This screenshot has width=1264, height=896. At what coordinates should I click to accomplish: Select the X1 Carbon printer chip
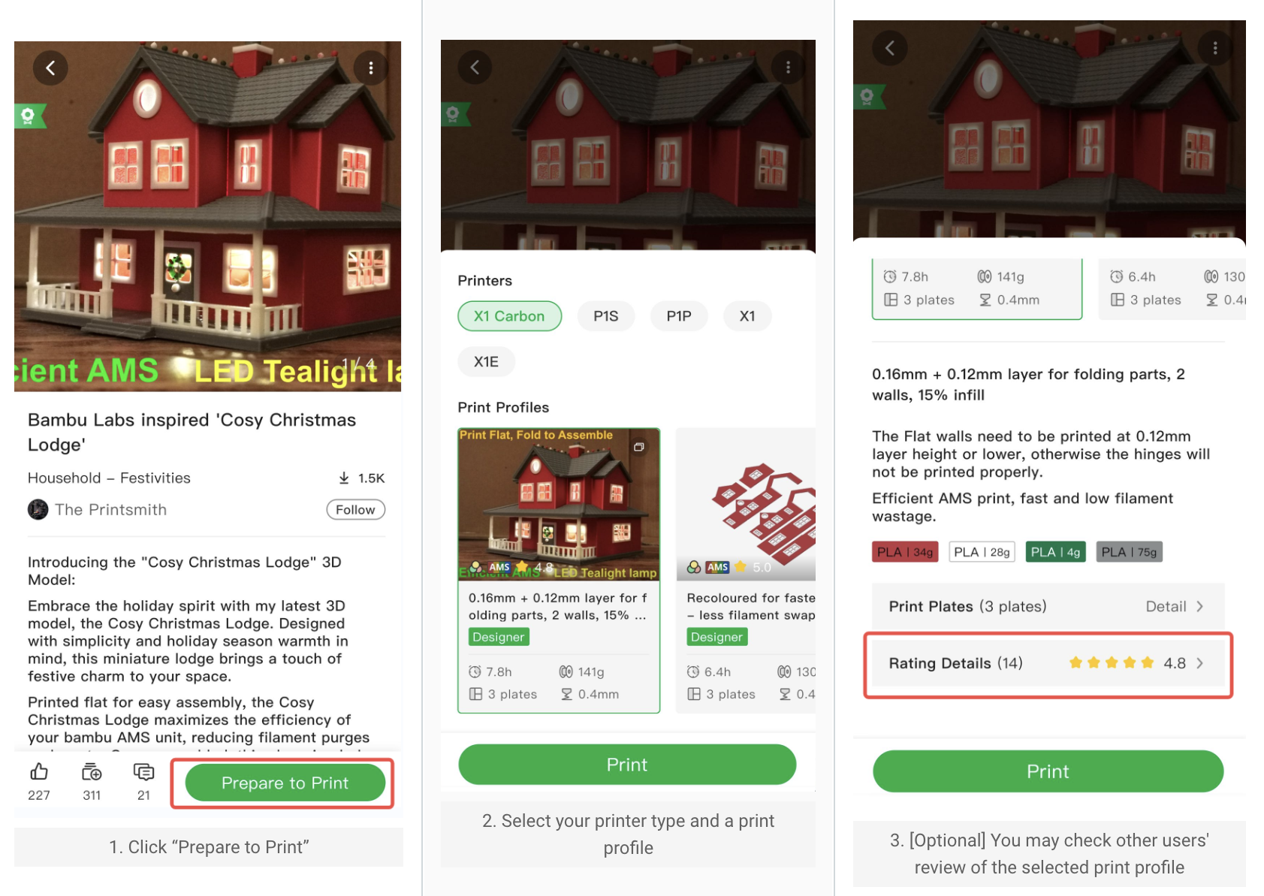(509, 316)
